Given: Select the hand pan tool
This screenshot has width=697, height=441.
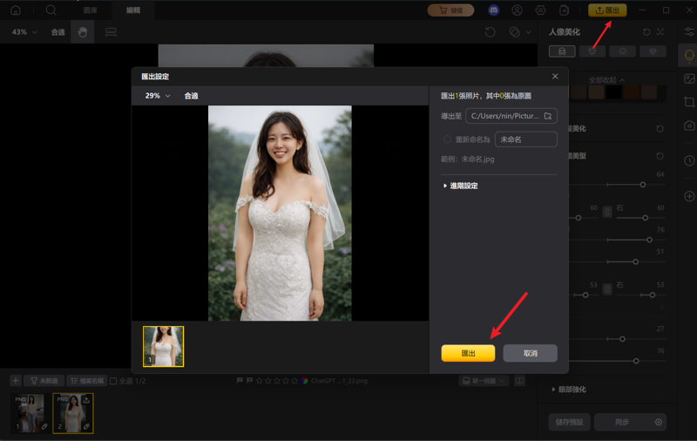Looking at the screenshot, I should (x=83, y=32).
